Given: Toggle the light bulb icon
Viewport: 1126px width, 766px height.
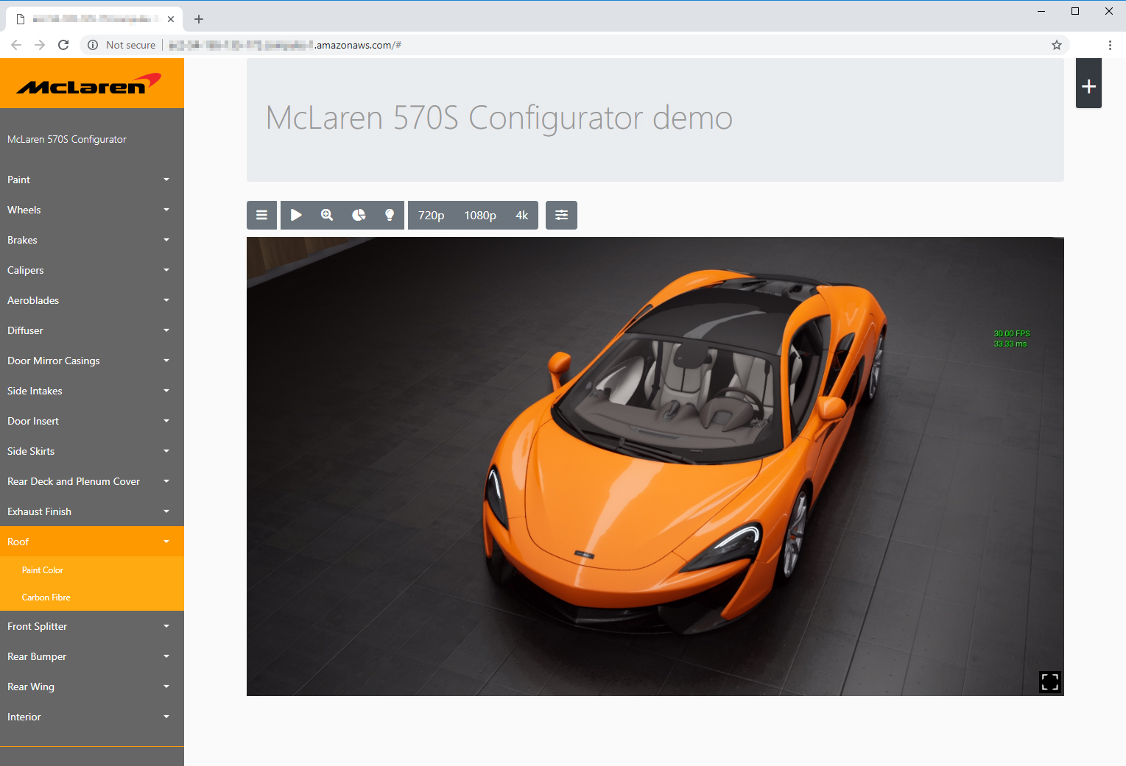Looking at the screenshot, I should (x=390, y=216).
